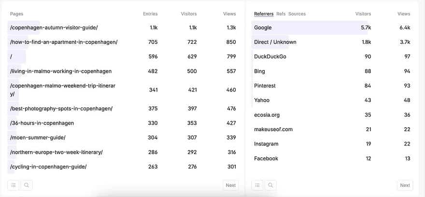Select the /moen-summer-guide/ page row
This screenshot has height=197, width=425.
tap(38, 137)
